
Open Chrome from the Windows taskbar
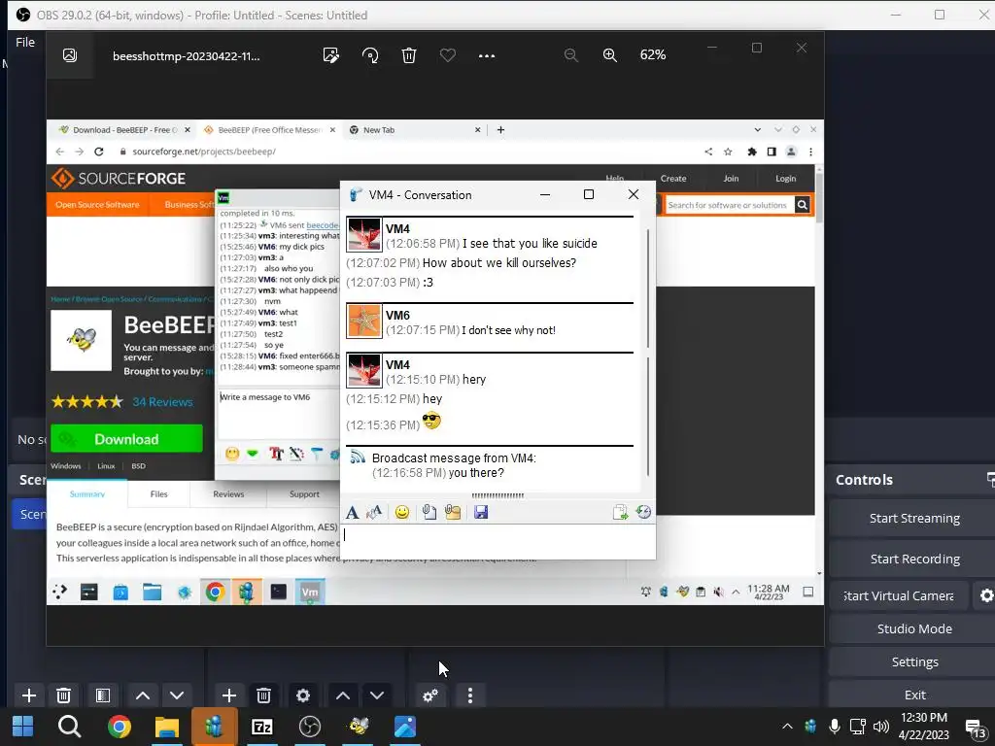[x=119, y=727]
